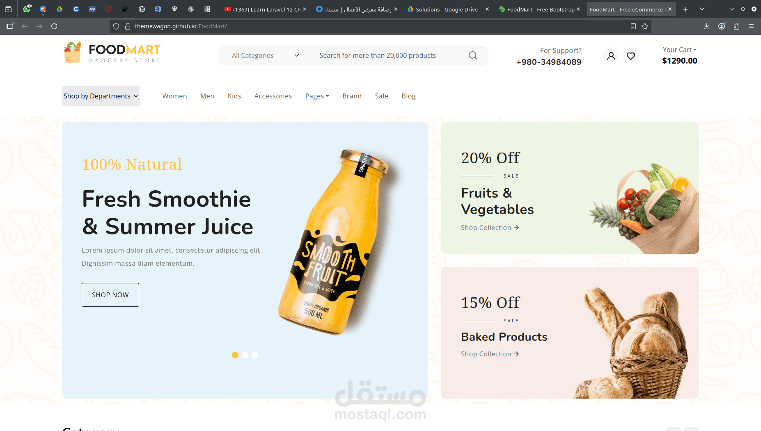
Task: Switch to Solutions - Google Drive tab
Action: (447, 9)
